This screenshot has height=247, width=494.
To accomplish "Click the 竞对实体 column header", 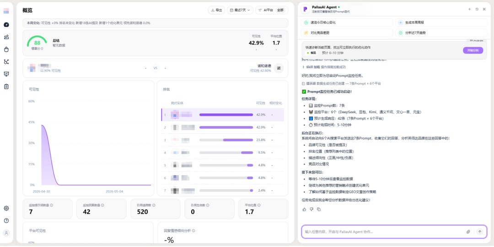I will (x=177, y=103).
